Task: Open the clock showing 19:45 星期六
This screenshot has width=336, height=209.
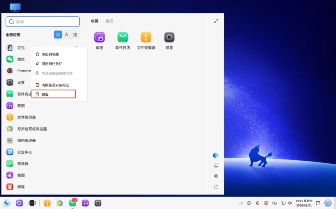Action: 304,203
